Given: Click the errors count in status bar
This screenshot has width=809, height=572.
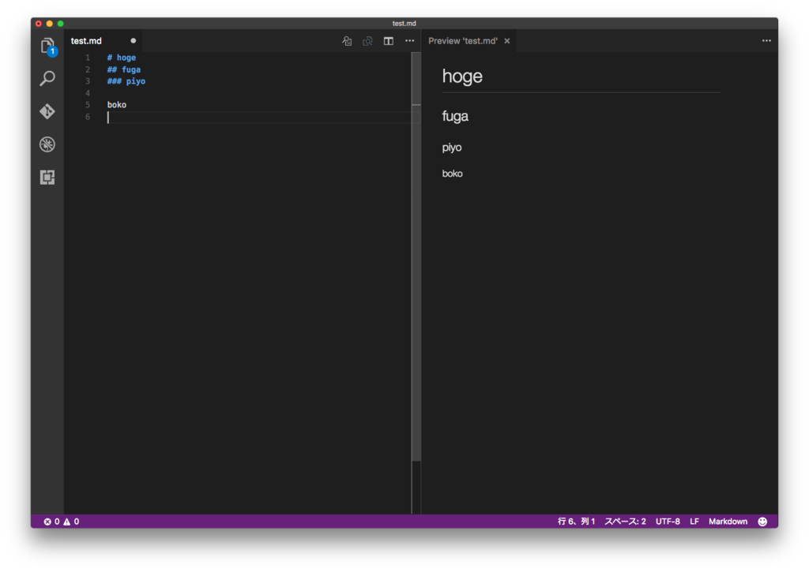Looking at the screenshot, I should 51,522.
